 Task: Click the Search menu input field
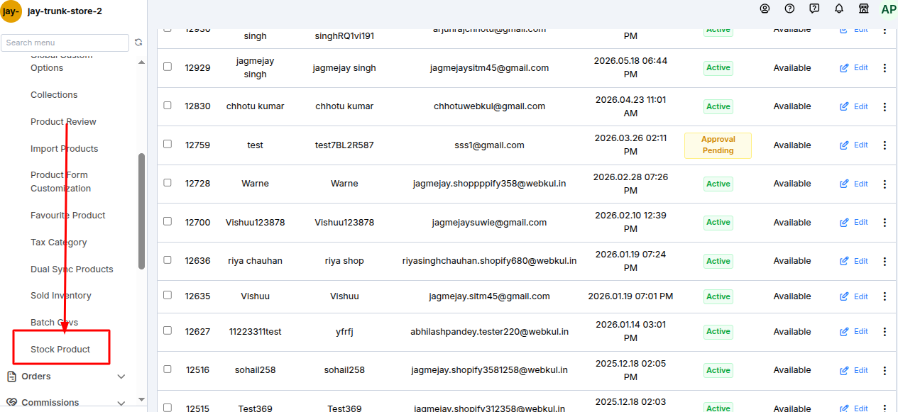tap(65, 43)
